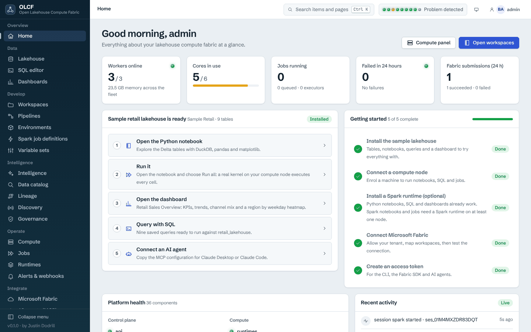Select Home in the sidebar
531x332 pixels.
(45, 36)
